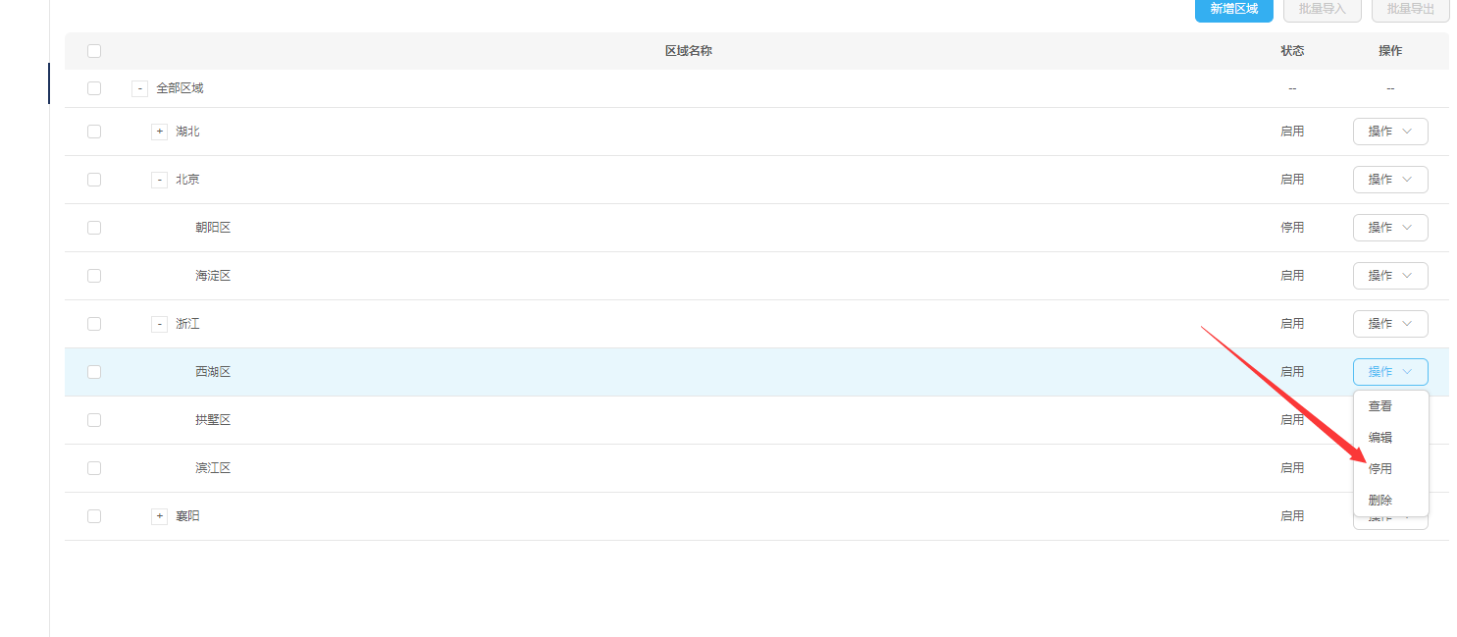Choose 查看 from the open menu
The image size is (1457, 637).
(x=1380, y=406)
